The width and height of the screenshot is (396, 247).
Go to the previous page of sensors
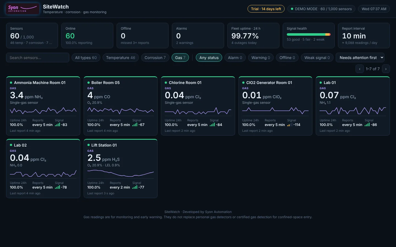coord(360,69)
